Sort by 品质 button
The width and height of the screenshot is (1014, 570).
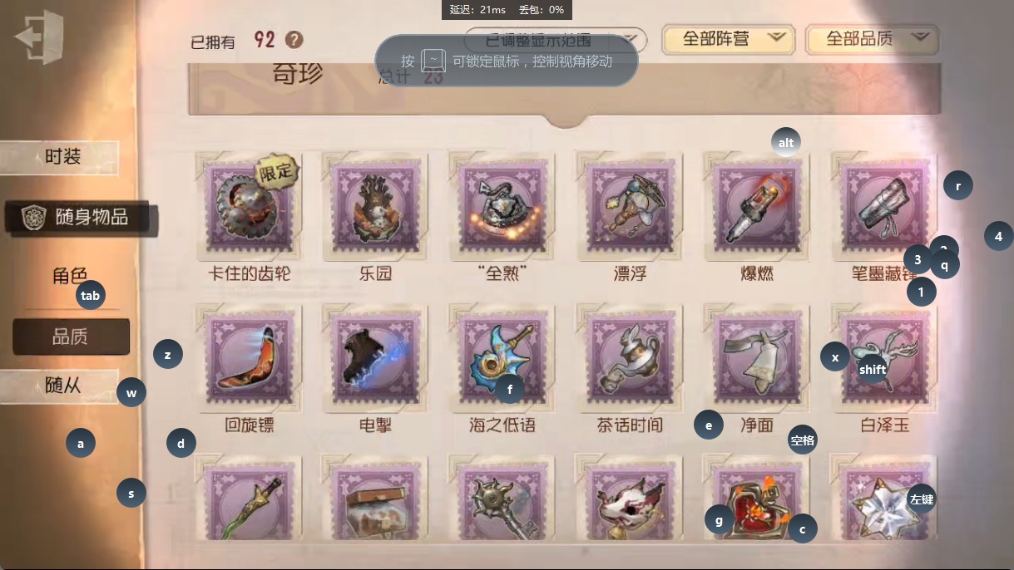[x=71, y=337]
